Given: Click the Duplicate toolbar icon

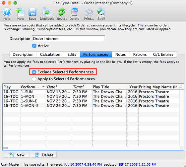Looking at the screenshot, I should coord(47,12).
